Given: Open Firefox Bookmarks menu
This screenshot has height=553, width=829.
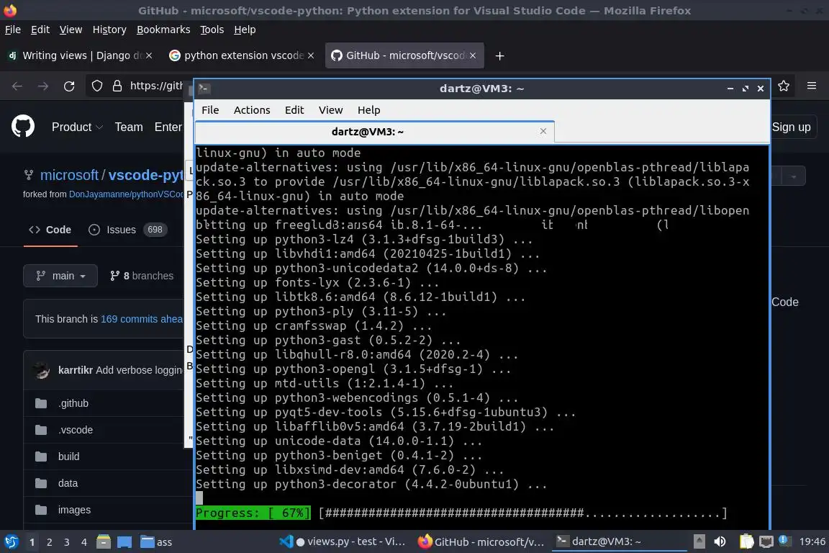Looking at the screenshot, I should pyautogui.click(x=163, y=30).
